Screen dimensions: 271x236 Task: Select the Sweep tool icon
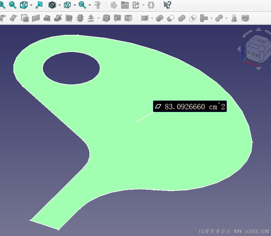click(x=58, y=18)
